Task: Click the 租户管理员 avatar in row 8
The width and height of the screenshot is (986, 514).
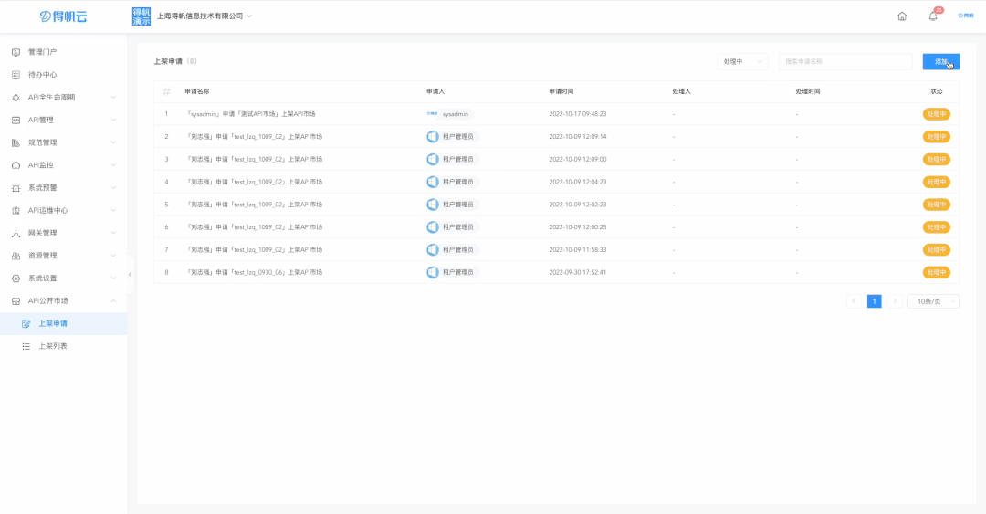Action: tap(433, 272)
